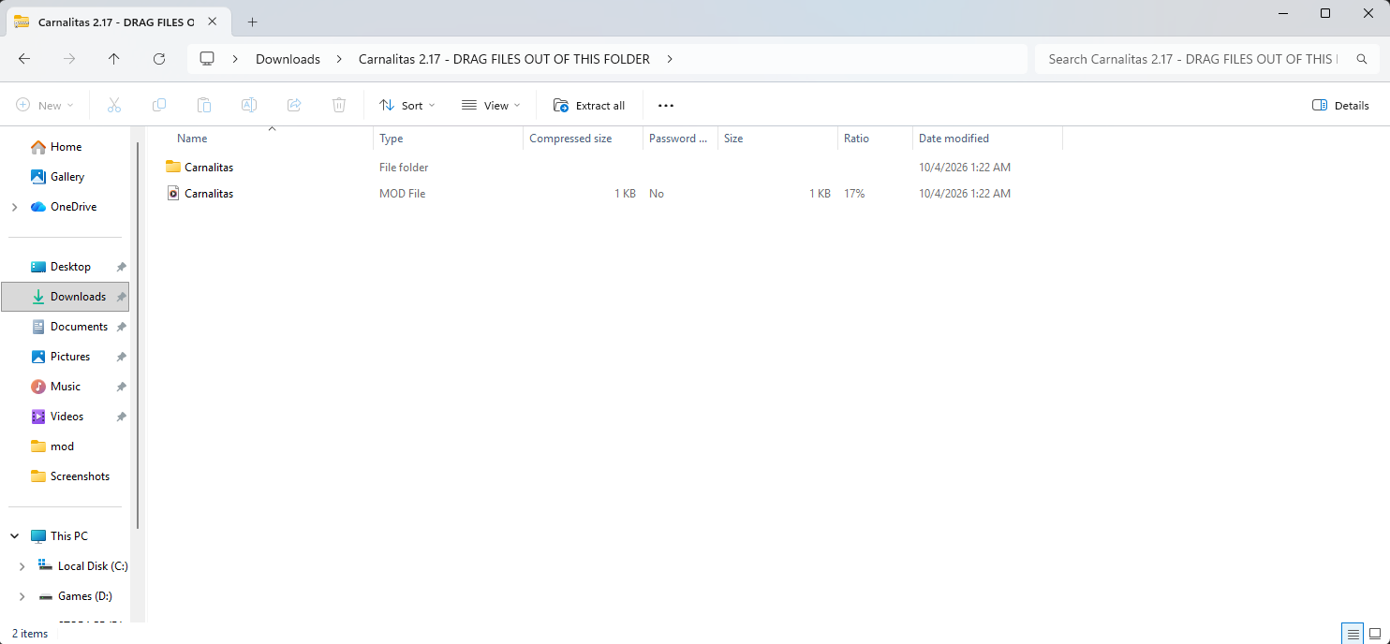
Task: Click the MOD File type cell
Action: click(x=403, y=194)
